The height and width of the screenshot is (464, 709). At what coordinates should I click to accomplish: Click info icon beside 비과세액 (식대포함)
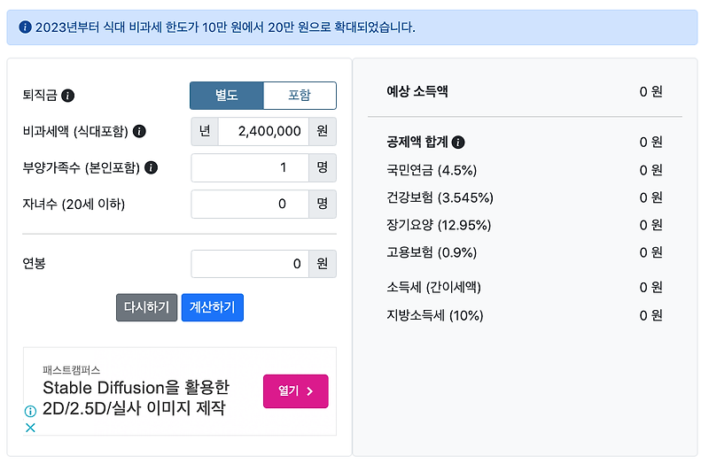[x=139, y=131]
